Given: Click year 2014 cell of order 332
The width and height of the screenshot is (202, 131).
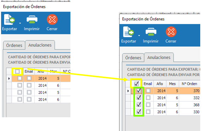Looking at the screenshot, I should 160,98.
